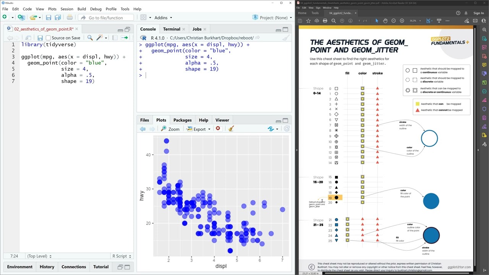Click the Save all documents icon

[58, 18]
